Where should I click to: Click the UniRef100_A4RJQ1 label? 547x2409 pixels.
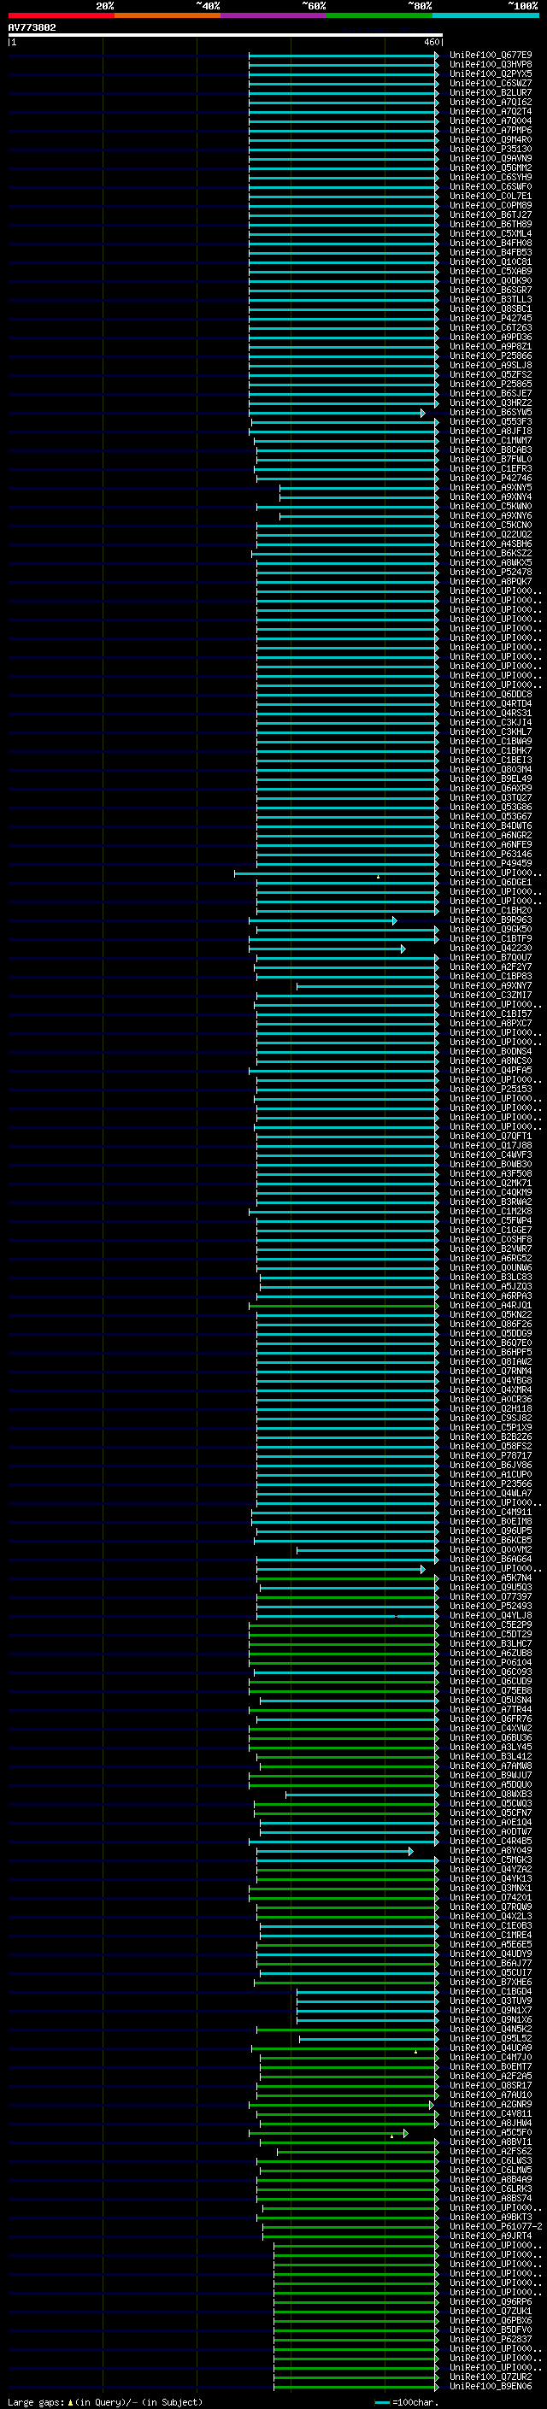(x=490, y=1306)
